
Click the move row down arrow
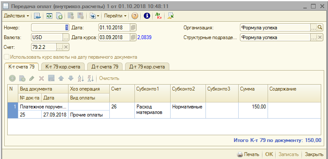click(71, 78)
